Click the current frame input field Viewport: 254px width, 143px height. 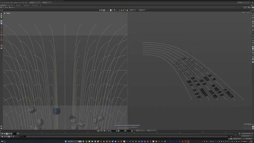14,134
